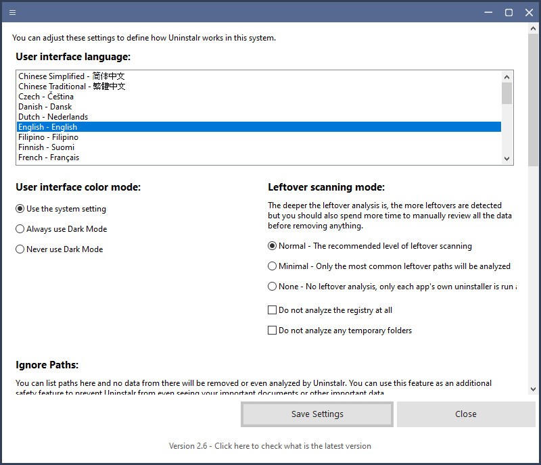Image resolution: width=541 pixels, height=465 pixels.
Task: Open the hamburger menu icon
Action: (x=12, y=13)
